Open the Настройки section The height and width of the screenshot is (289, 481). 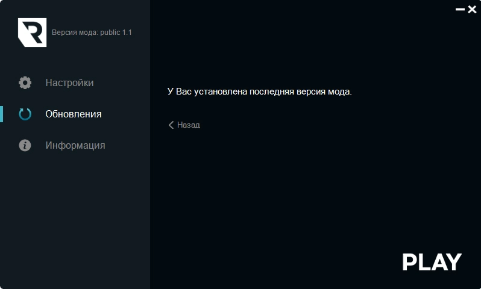[x=69, y=83]
